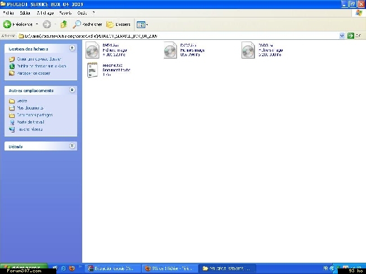Viewport: 366px width, 274px height.
Task: Click the Précédente back arrow icon
Action: (7, 24)
